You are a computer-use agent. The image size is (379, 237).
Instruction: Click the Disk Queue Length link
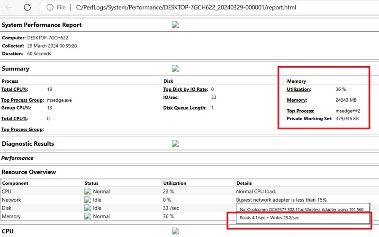coord(185,108)
